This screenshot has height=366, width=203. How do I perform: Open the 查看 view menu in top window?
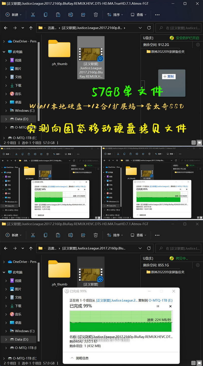(139, 15)
